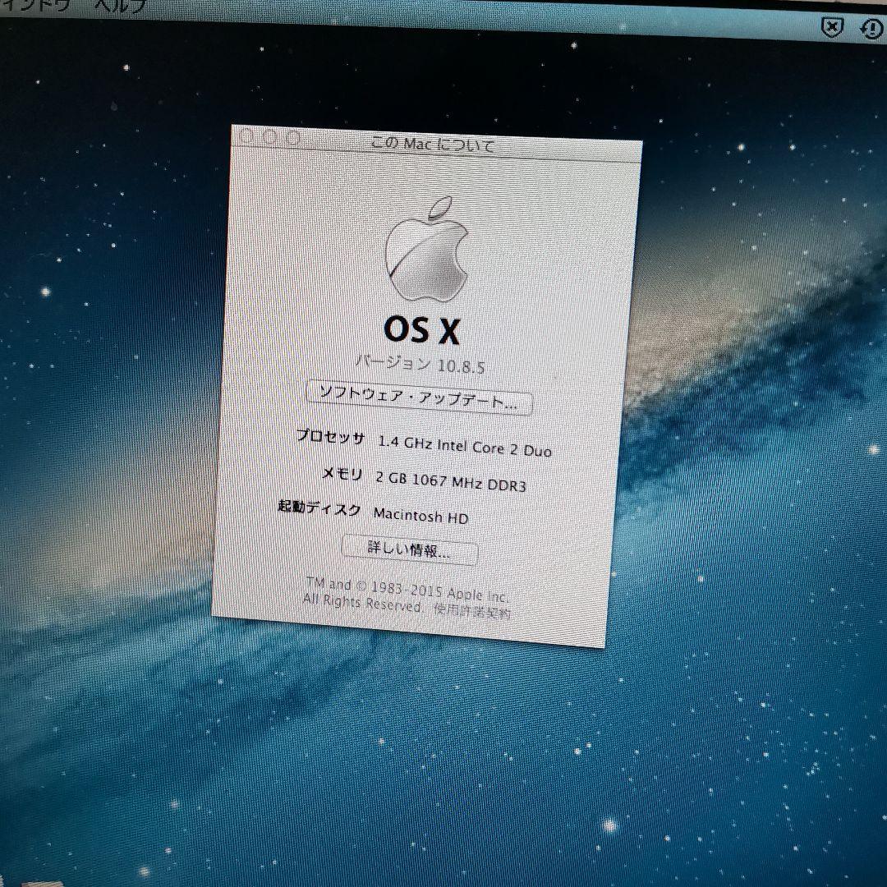Click the OS X heading
Image resolution: width=887 pixels, height=887 pixels.
pos(422,330)
